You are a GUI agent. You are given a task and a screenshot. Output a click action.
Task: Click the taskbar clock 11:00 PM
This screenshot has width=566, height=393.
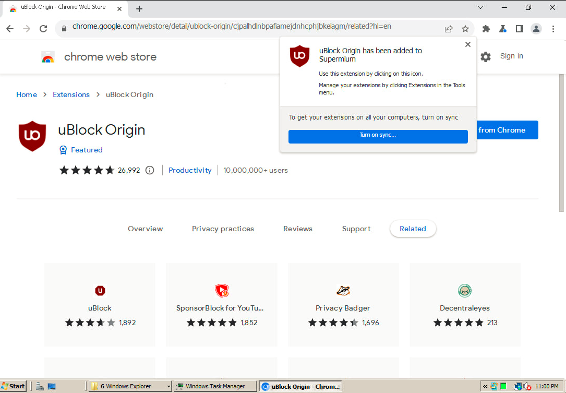547,386
